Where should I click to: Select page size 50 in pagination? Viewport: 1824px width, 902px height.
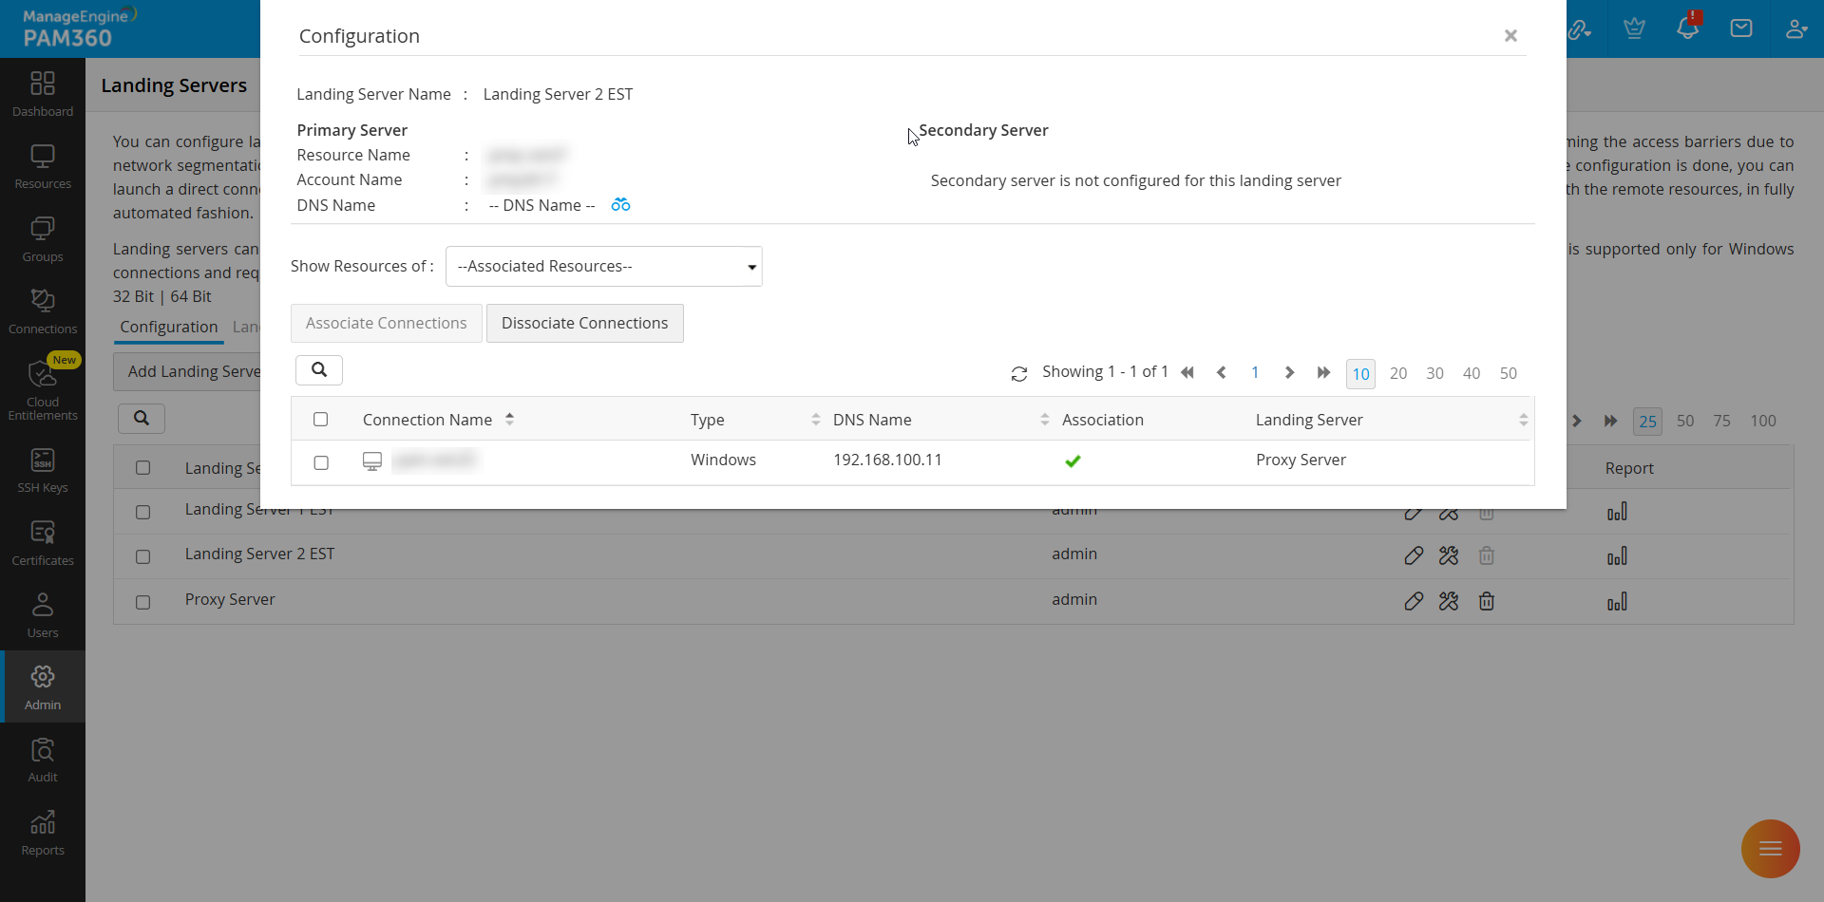[x=1509, y=373]
